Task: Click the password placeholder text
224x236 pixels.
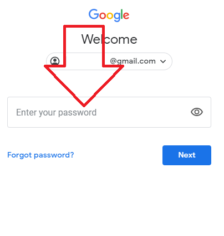Action: point(56,112)
